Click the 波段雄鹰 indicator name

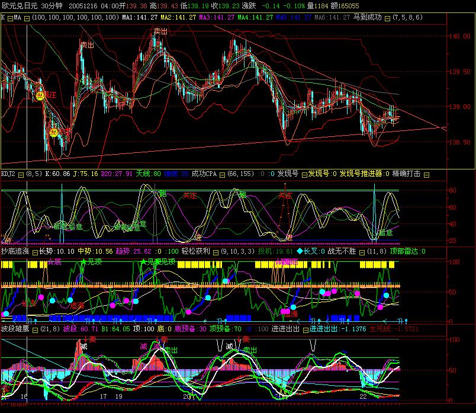coord(15,329)
